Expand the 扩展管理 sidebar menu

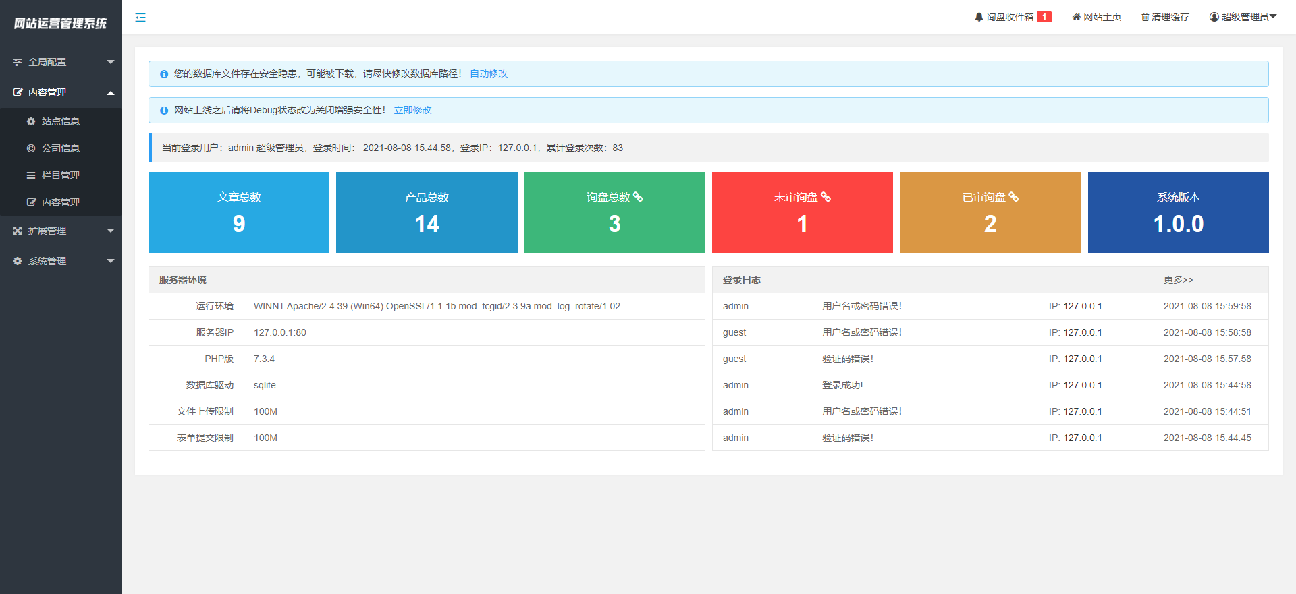(61, 231)
